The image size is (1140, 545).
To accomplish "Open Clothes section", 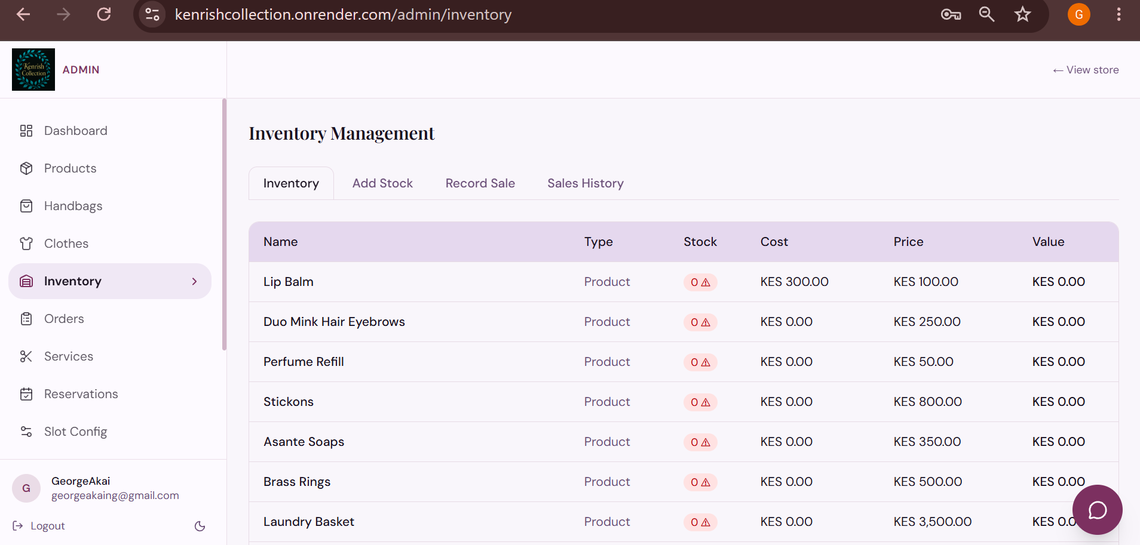I will 110,244.
